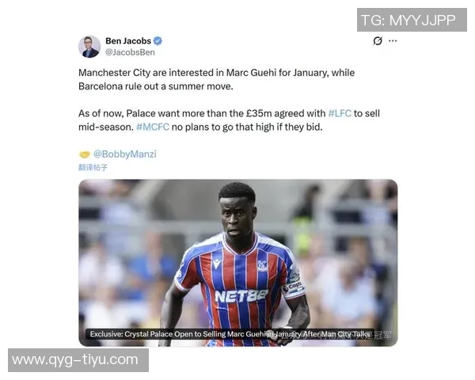Click the 翻译帖子 translate post button

tap(93, 167)
